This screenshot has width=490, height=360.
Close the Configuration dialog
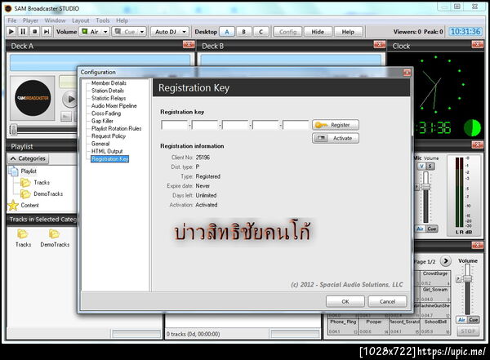tap(407, 73)
